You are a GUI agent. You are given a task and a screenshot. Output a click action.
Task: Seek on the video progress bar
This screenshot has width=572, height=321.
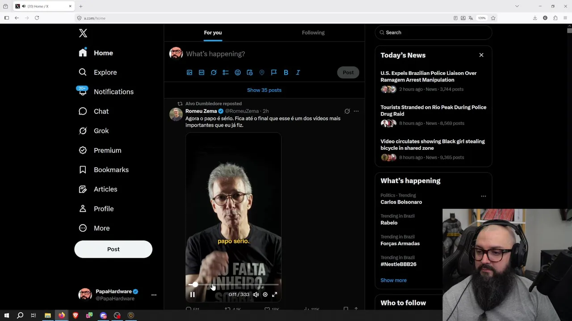(233, 284)
